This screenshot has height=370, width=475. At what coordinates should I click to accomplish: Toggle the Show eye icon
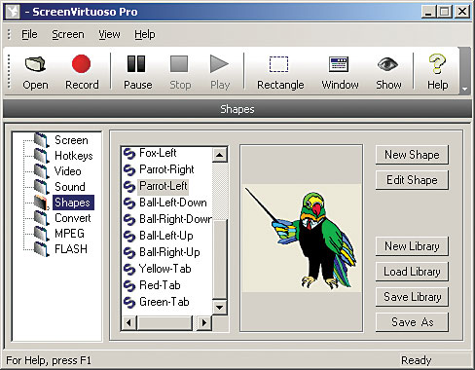click(387, 64)
